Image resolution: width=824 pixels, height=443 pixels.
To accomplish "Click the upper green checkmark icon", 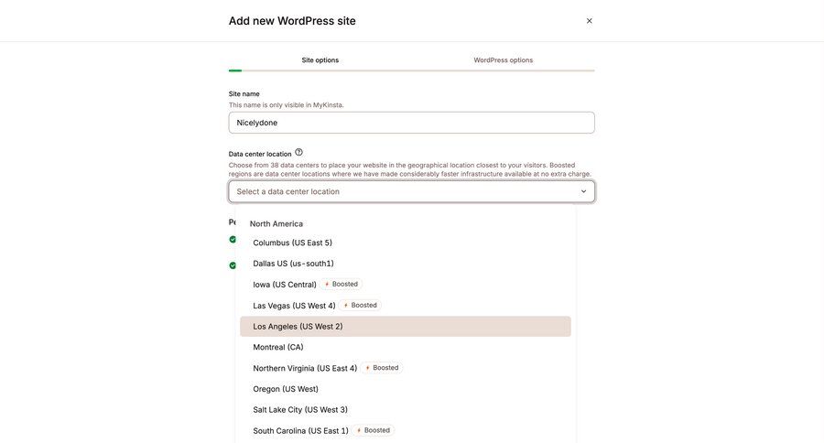I will (x=233, y=240).
